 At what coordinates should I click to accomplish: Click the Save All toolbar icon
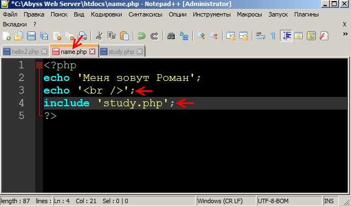(x=44, y=36)
